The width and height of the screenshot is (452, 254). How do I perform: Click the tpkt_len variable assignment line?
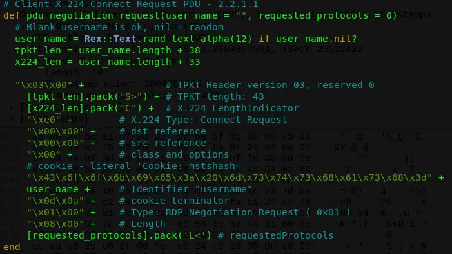108,50
